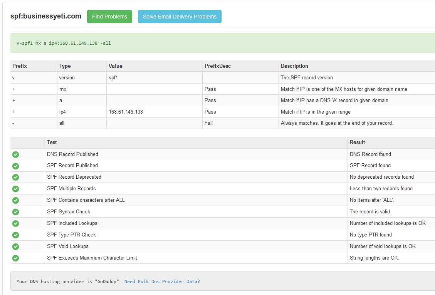Click 'The record is valid' result
Screen dimensions: 435x295
[x=370, y=211]
